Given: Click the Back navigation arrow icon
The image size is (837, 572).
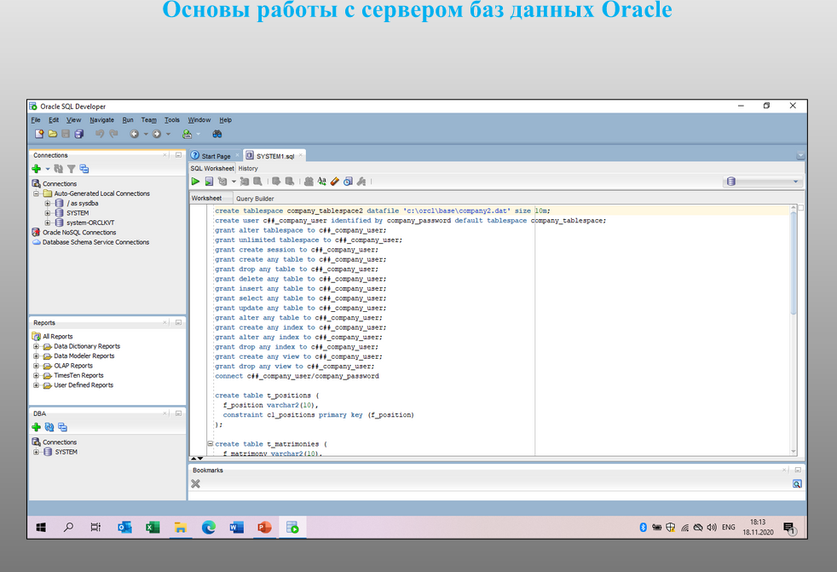Looking at the screenshot, I should (x=135, y=134).
